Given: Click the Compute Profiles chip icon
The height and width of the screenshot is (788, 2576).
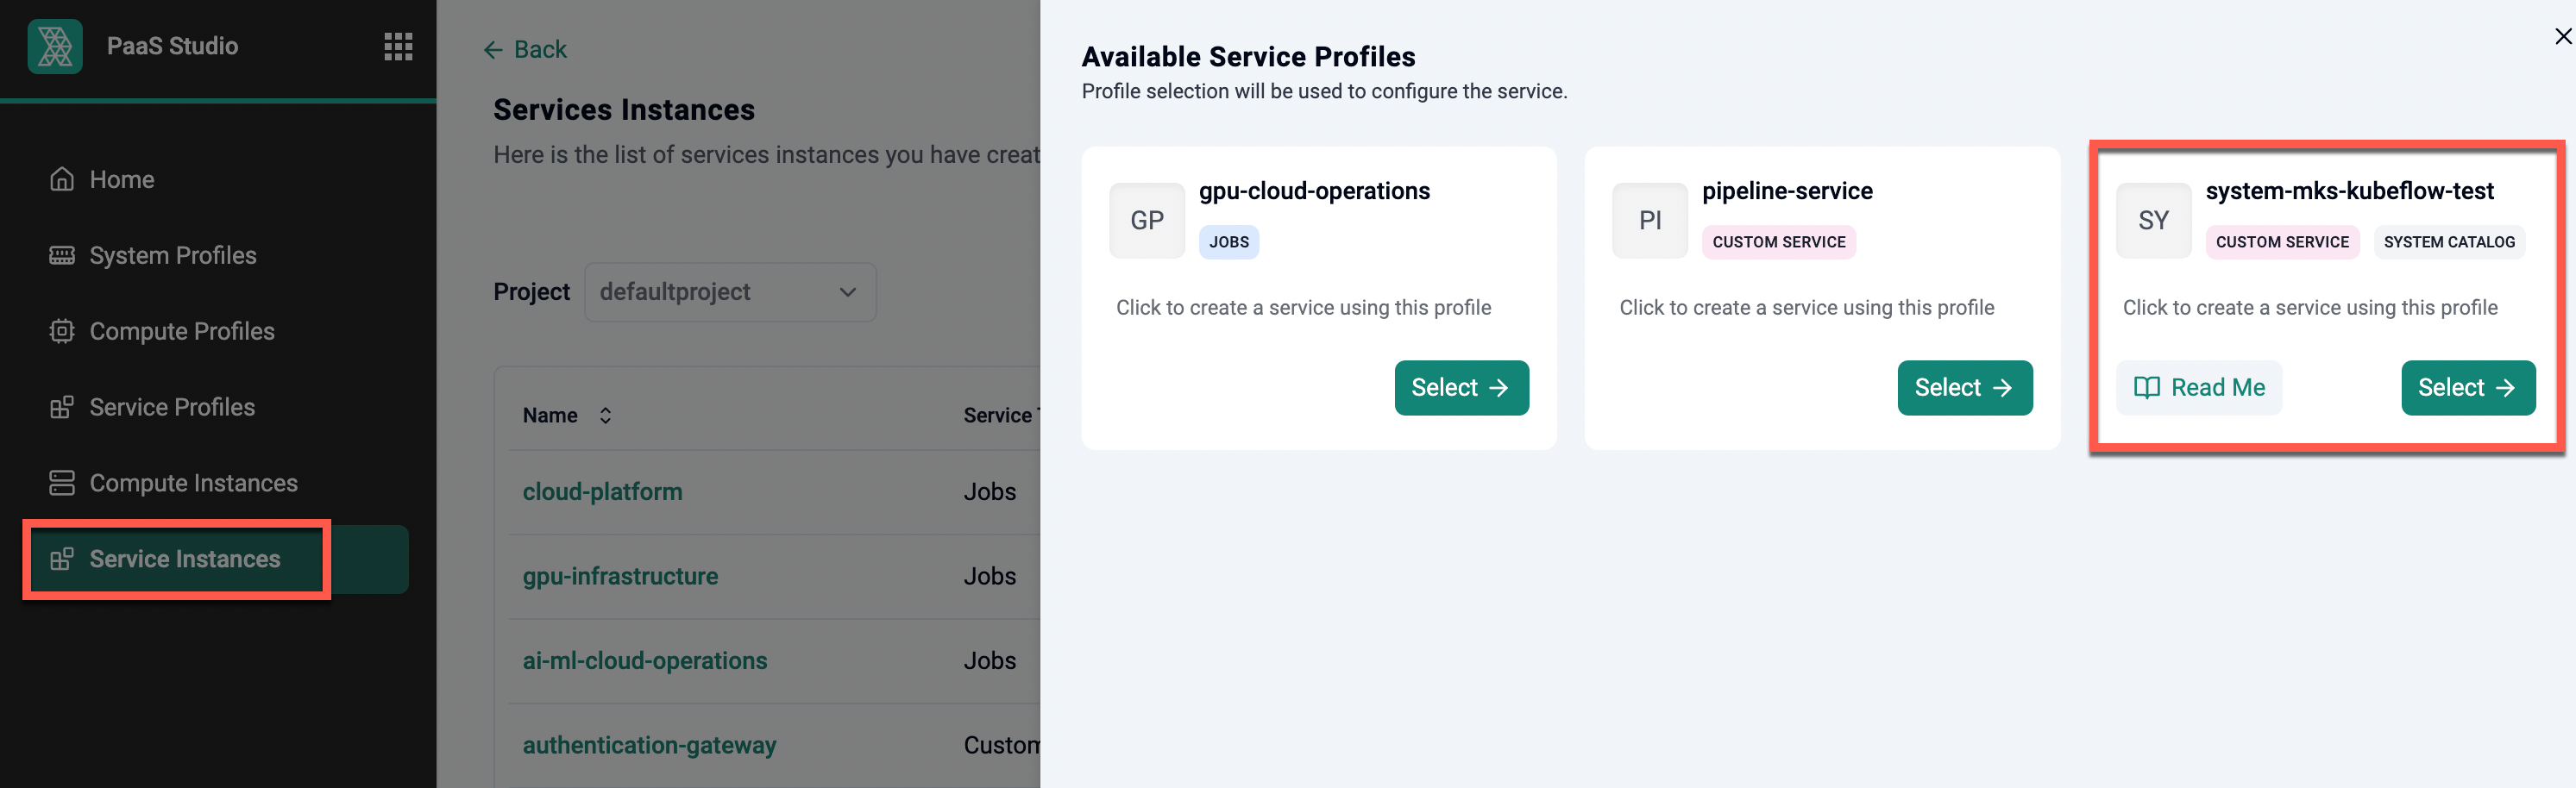Looking at the screenshot, I should click(x=62, y=332).
